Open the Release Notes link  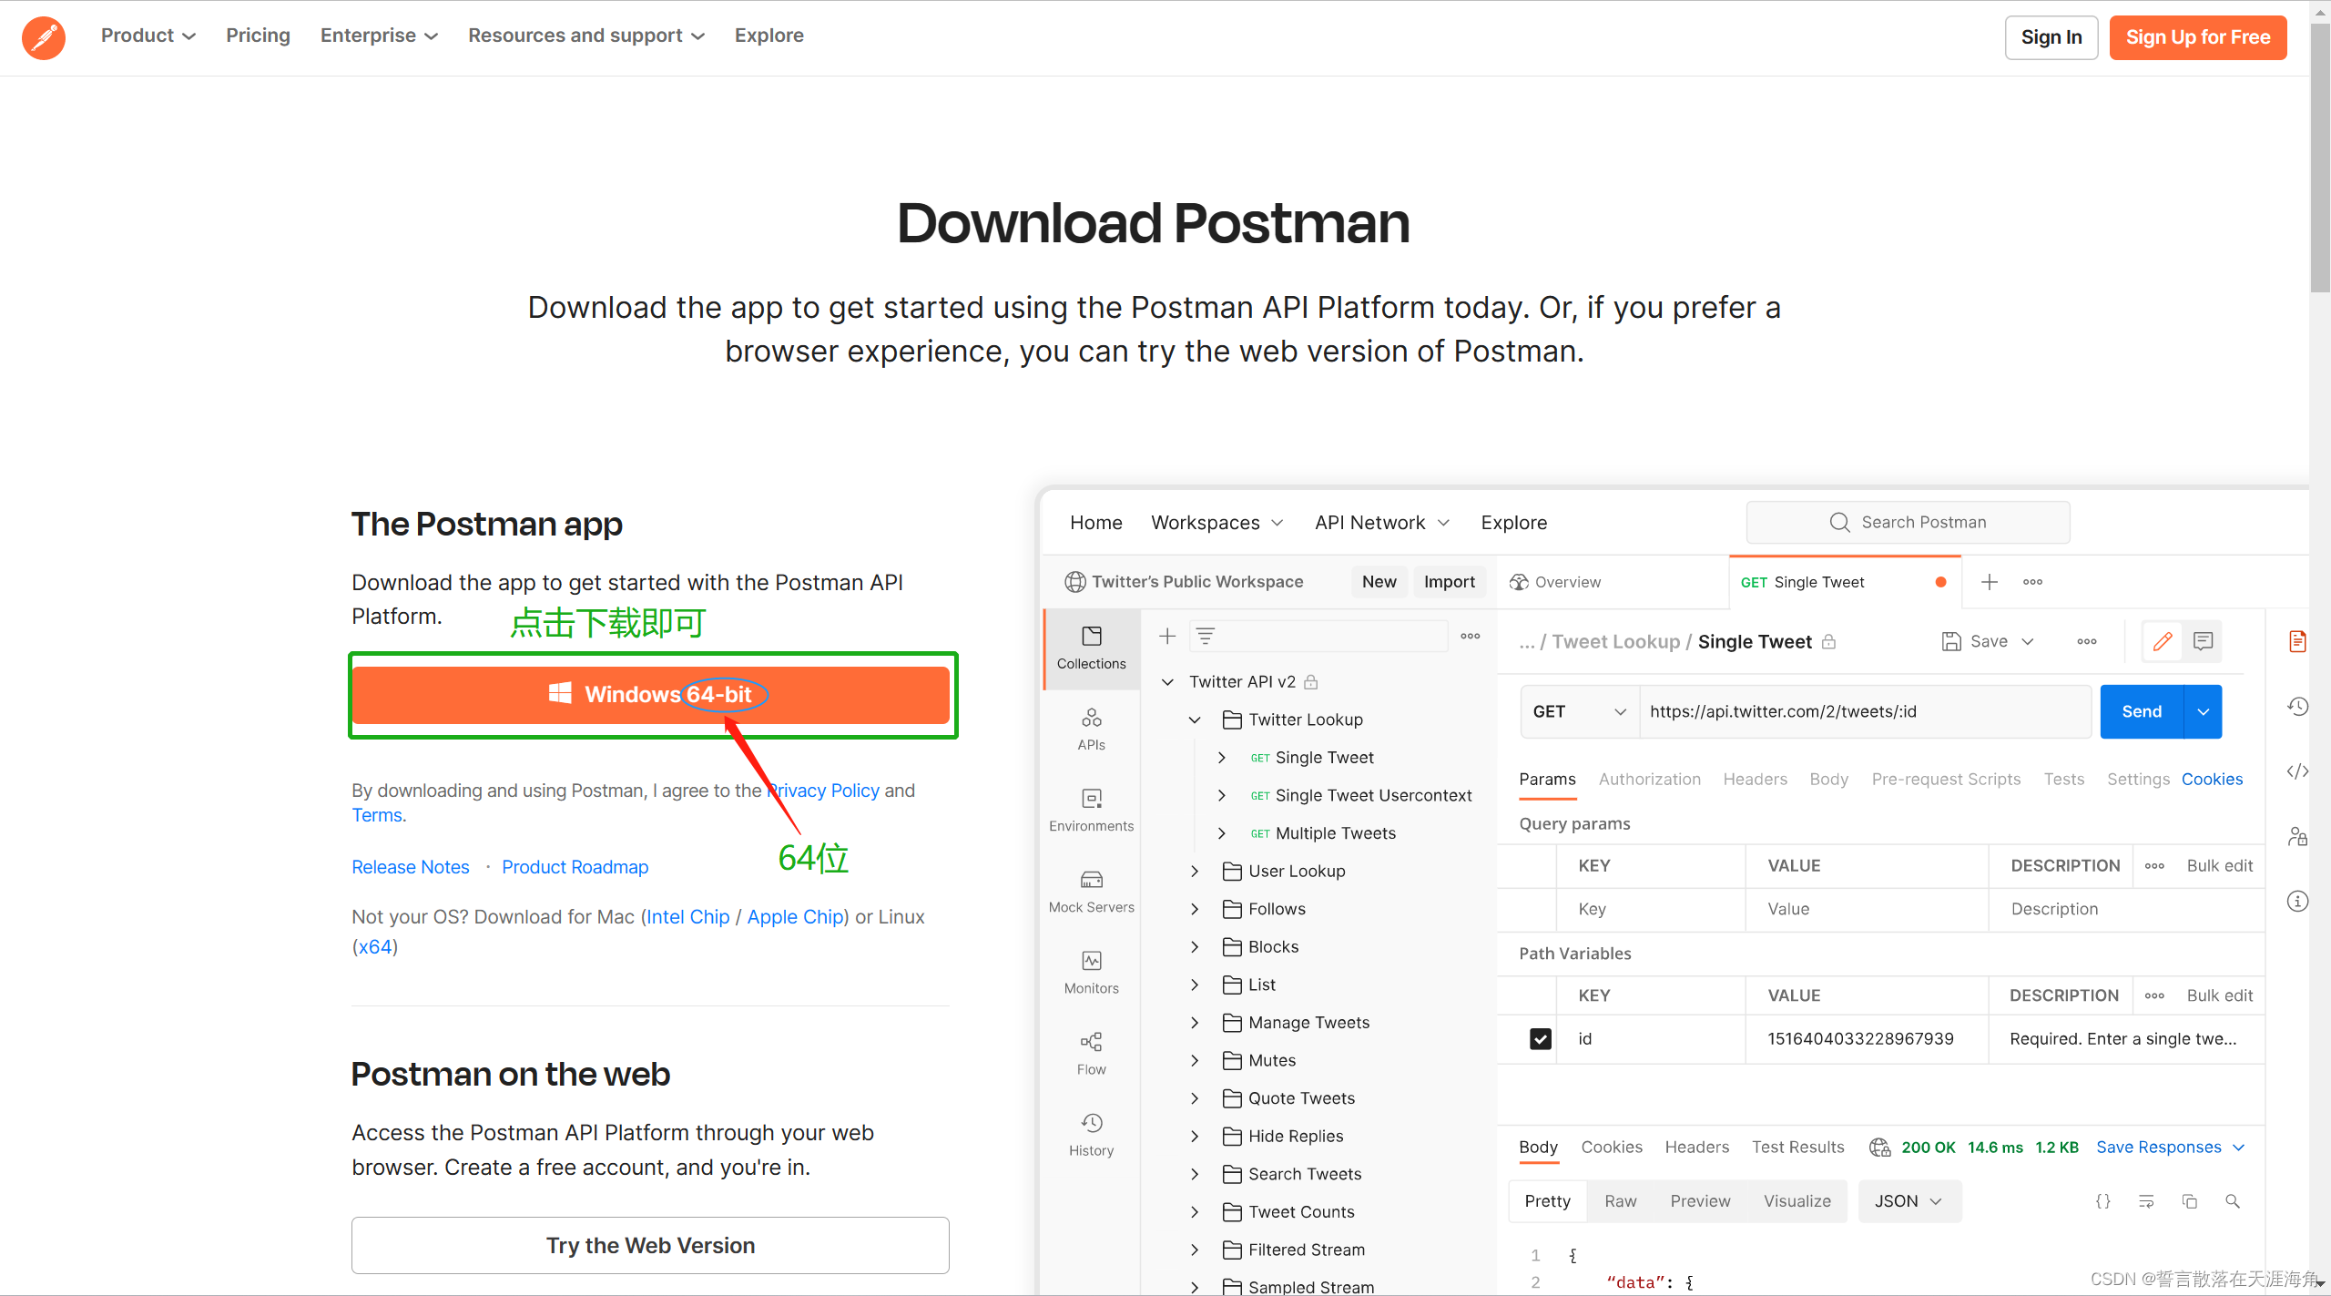(x=410, y=866)
